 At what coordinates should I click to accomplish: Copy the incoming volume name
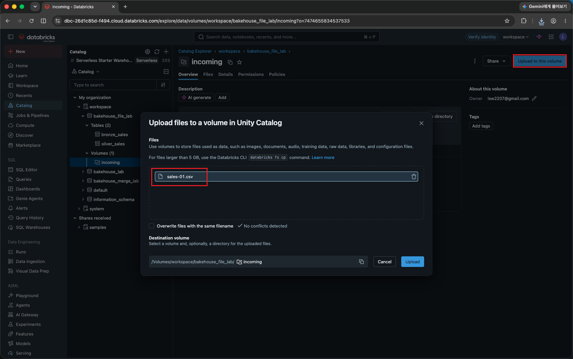230,62
